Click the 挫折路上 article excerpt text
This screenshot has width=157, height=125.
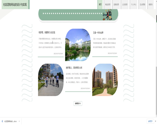click(77, 78)
